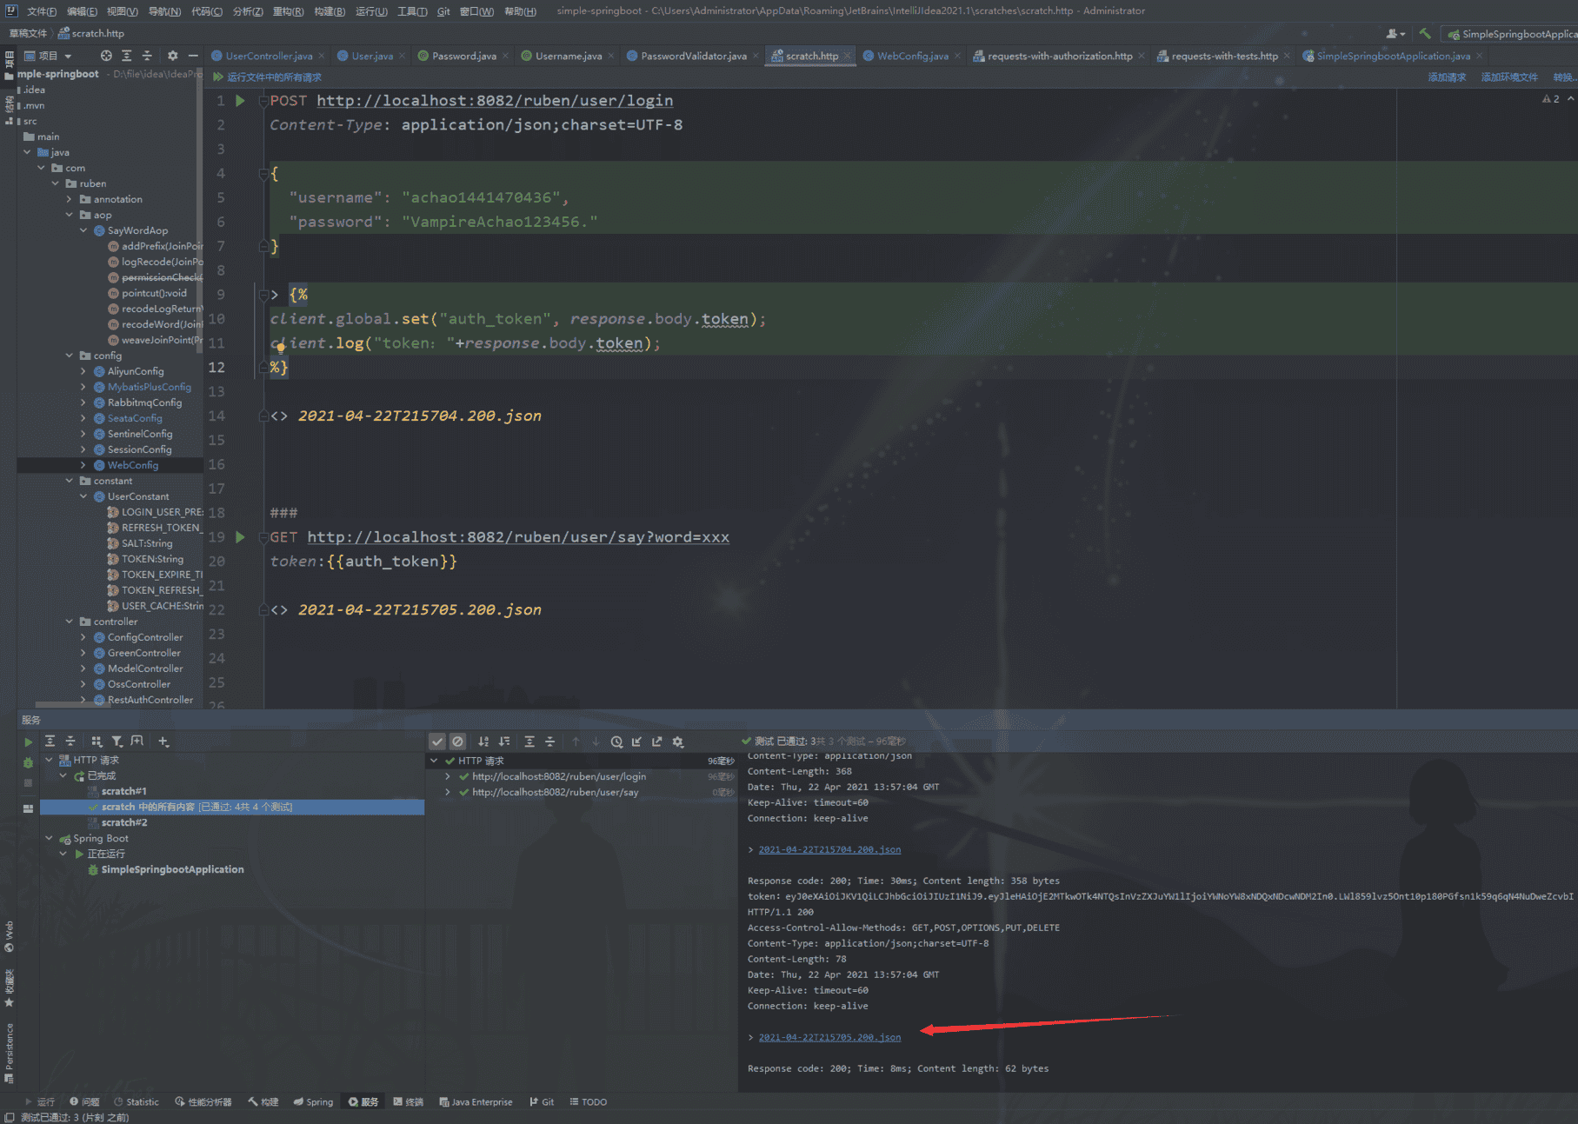Viewport: 1578px width, 1124px height.
Task: Click locate-in-project crosshair icon
Action: pyautogui.click(x=106, y=56)
